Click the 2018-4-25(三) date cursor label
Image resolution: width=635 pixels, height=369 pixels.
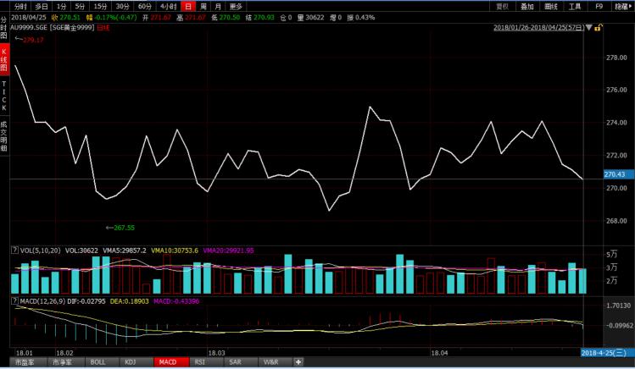point(608,353)
